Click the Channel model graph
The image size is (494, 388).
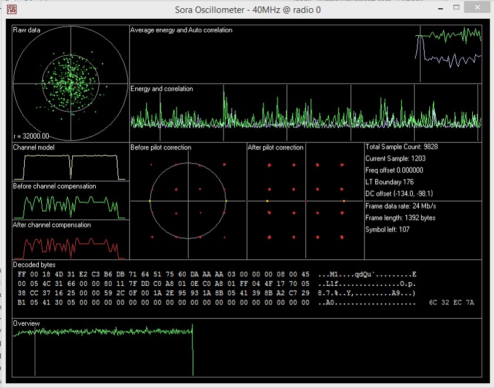click(71, 166)
